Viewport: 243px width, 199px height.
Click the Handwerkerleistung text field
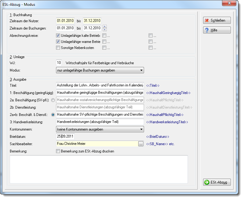(100, 122)
